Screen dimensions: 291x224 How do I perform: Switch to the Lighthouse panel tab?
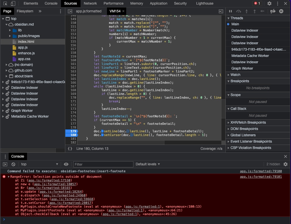[x=205, y=3]
